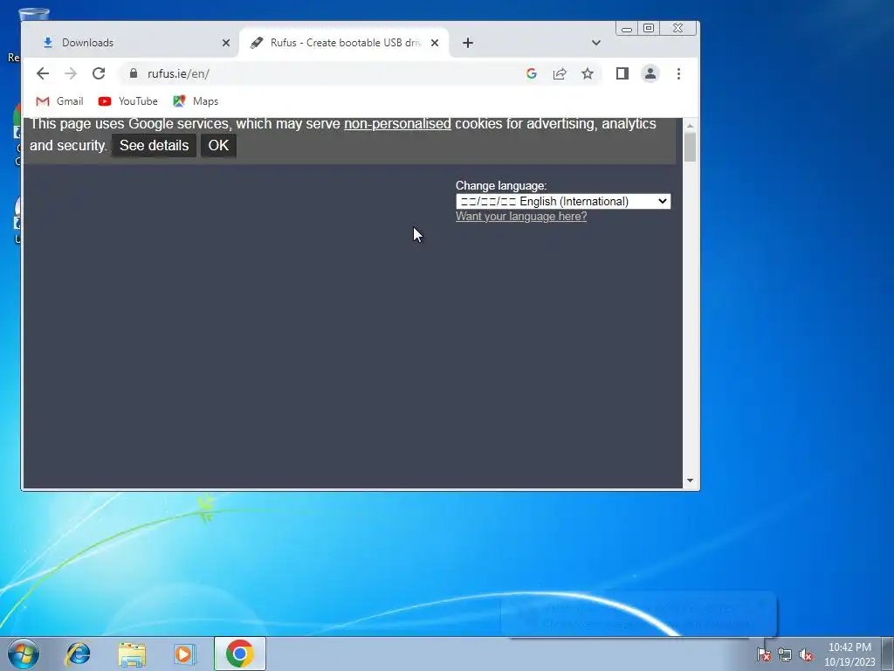Click See details in cookie banner
This screenshot has height=671, width=894.
pos(154,146)
